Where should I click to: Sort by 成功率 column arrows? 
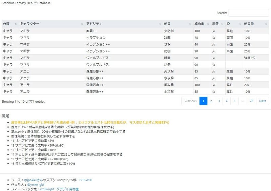[x=208, y=24]
